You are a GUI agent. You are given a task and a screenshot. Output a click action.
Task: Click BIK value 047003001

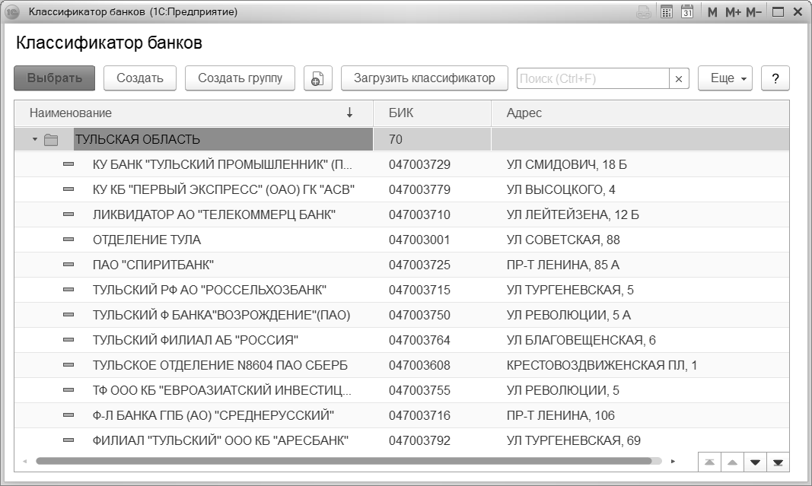[x=419, y=240]
